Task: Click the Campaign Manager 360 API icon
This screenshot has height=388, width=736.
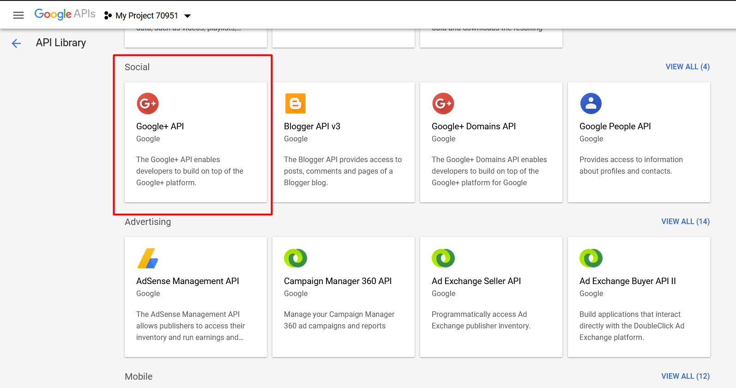Action: pos(296,258)
